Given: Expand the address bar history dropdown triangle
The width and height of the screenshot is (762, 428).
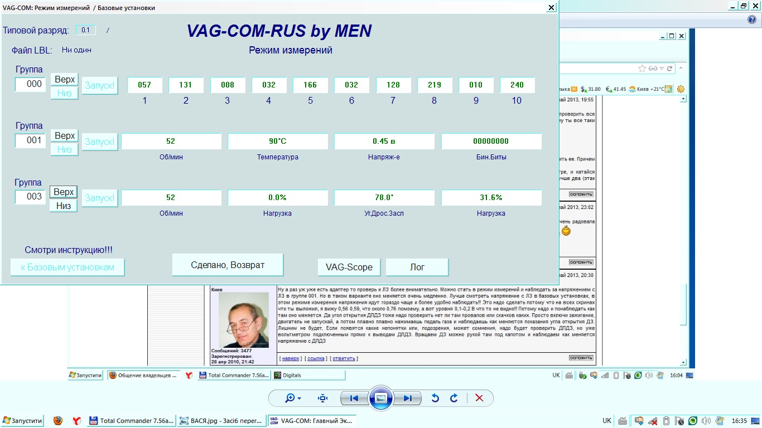Looking at the screenshot, I should pyautogui.click(x=662, y=69).
